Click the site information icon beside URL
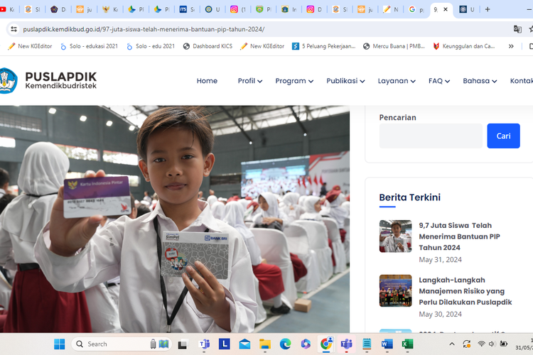Image resolution: width=533 pixels, height=355 pixels. [13, 29]
